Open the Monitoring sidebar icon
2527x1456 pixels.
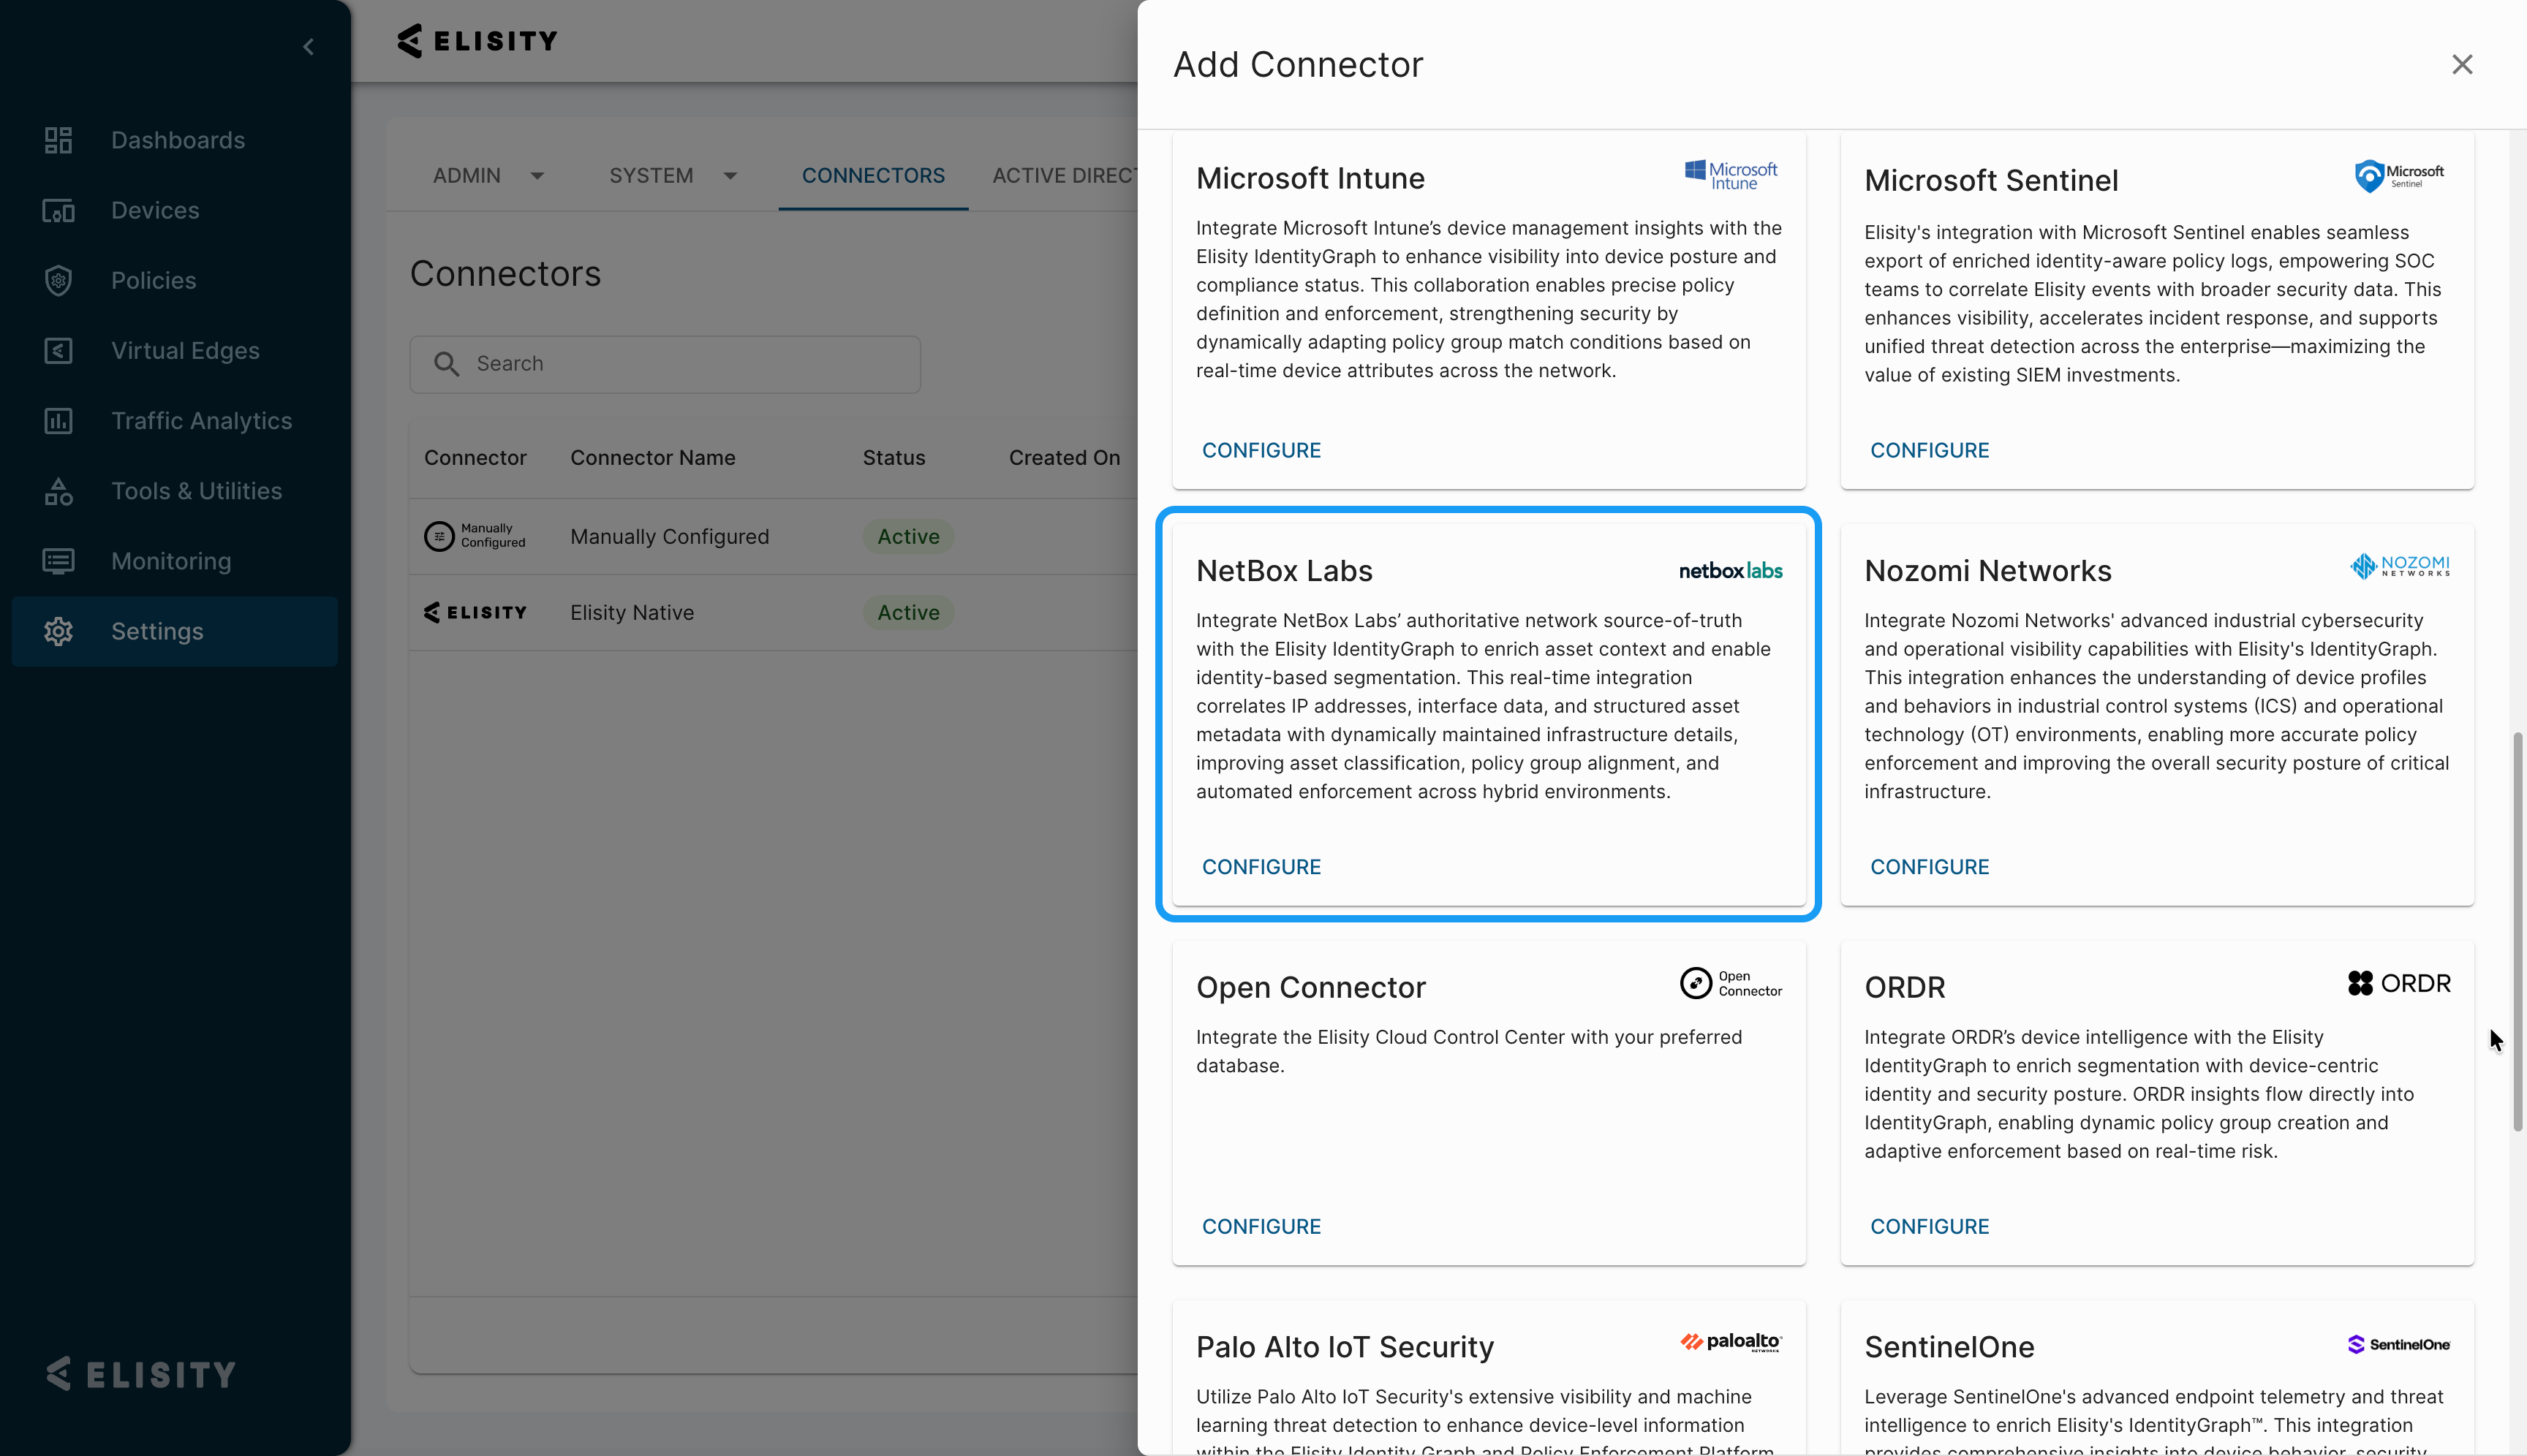[58, 561]
